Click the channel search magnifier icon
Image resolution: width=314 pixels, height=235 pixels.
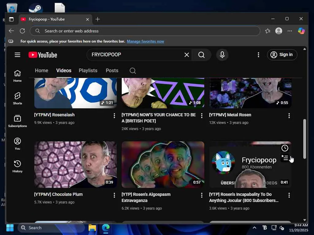(x=132, y=71)
